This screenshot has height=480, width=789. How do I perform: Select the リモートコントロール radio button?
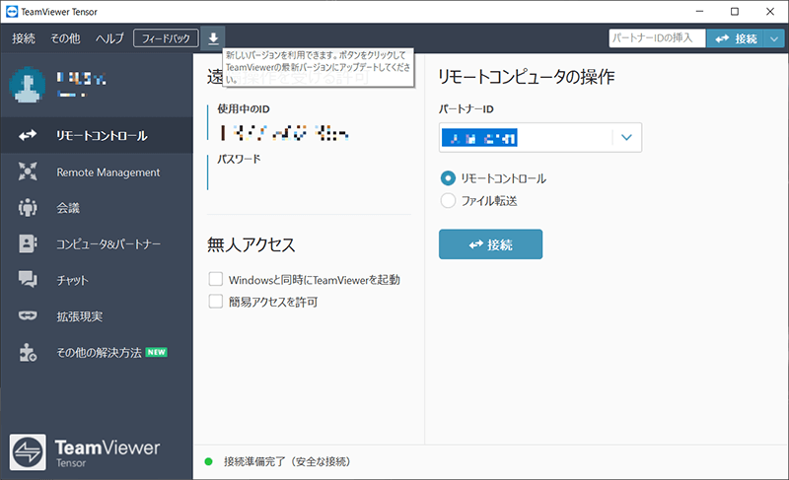(448, 178)
